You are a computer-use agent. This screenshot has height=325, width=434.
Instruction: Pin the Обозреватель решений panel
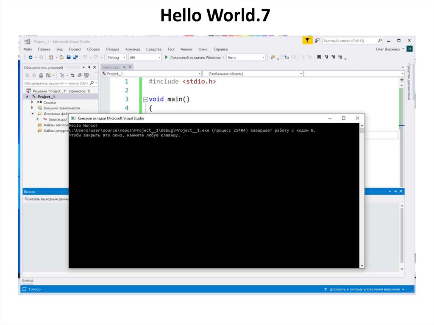(x=89, y=67)
